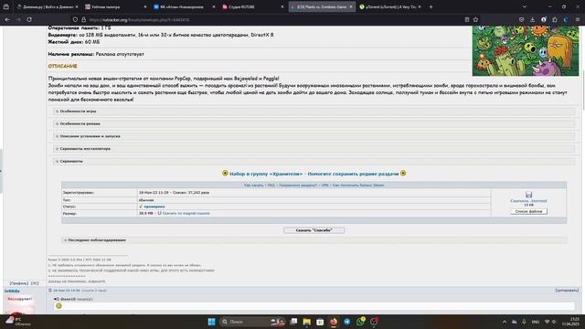Image resolution: width=585 pixels, height=329 pixels.
Task: Open the Plants vs. Zombies cover image
Action: point(526,51)
